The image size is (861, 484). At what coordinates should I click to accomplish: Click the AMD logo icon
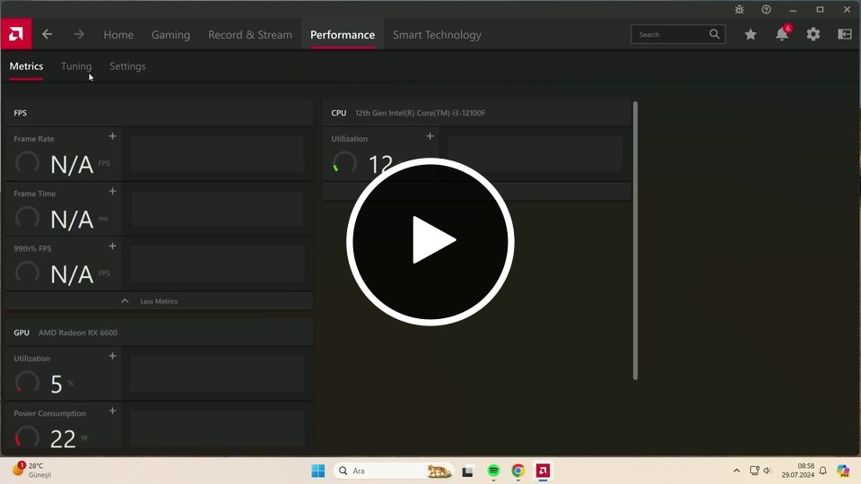point(15,34)
